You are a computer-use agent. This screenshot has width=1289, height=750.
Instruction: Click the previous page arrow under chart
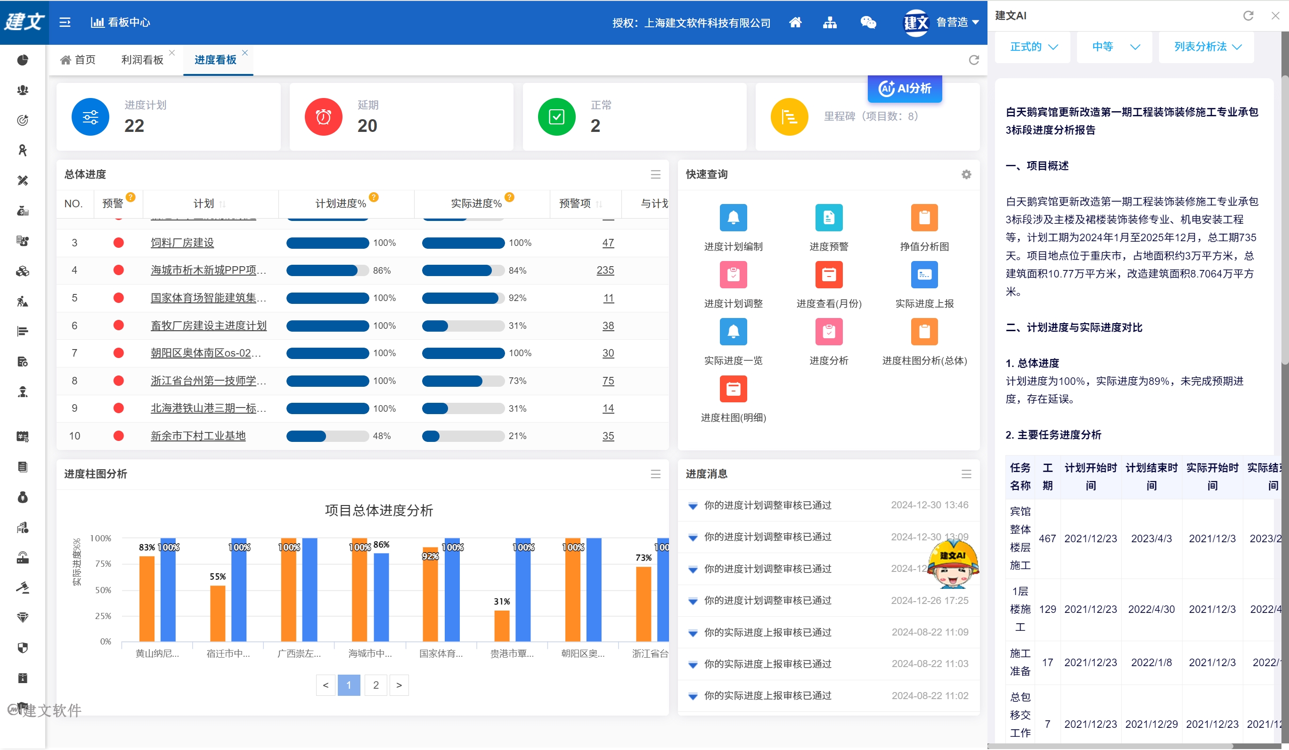click(326, 685)
